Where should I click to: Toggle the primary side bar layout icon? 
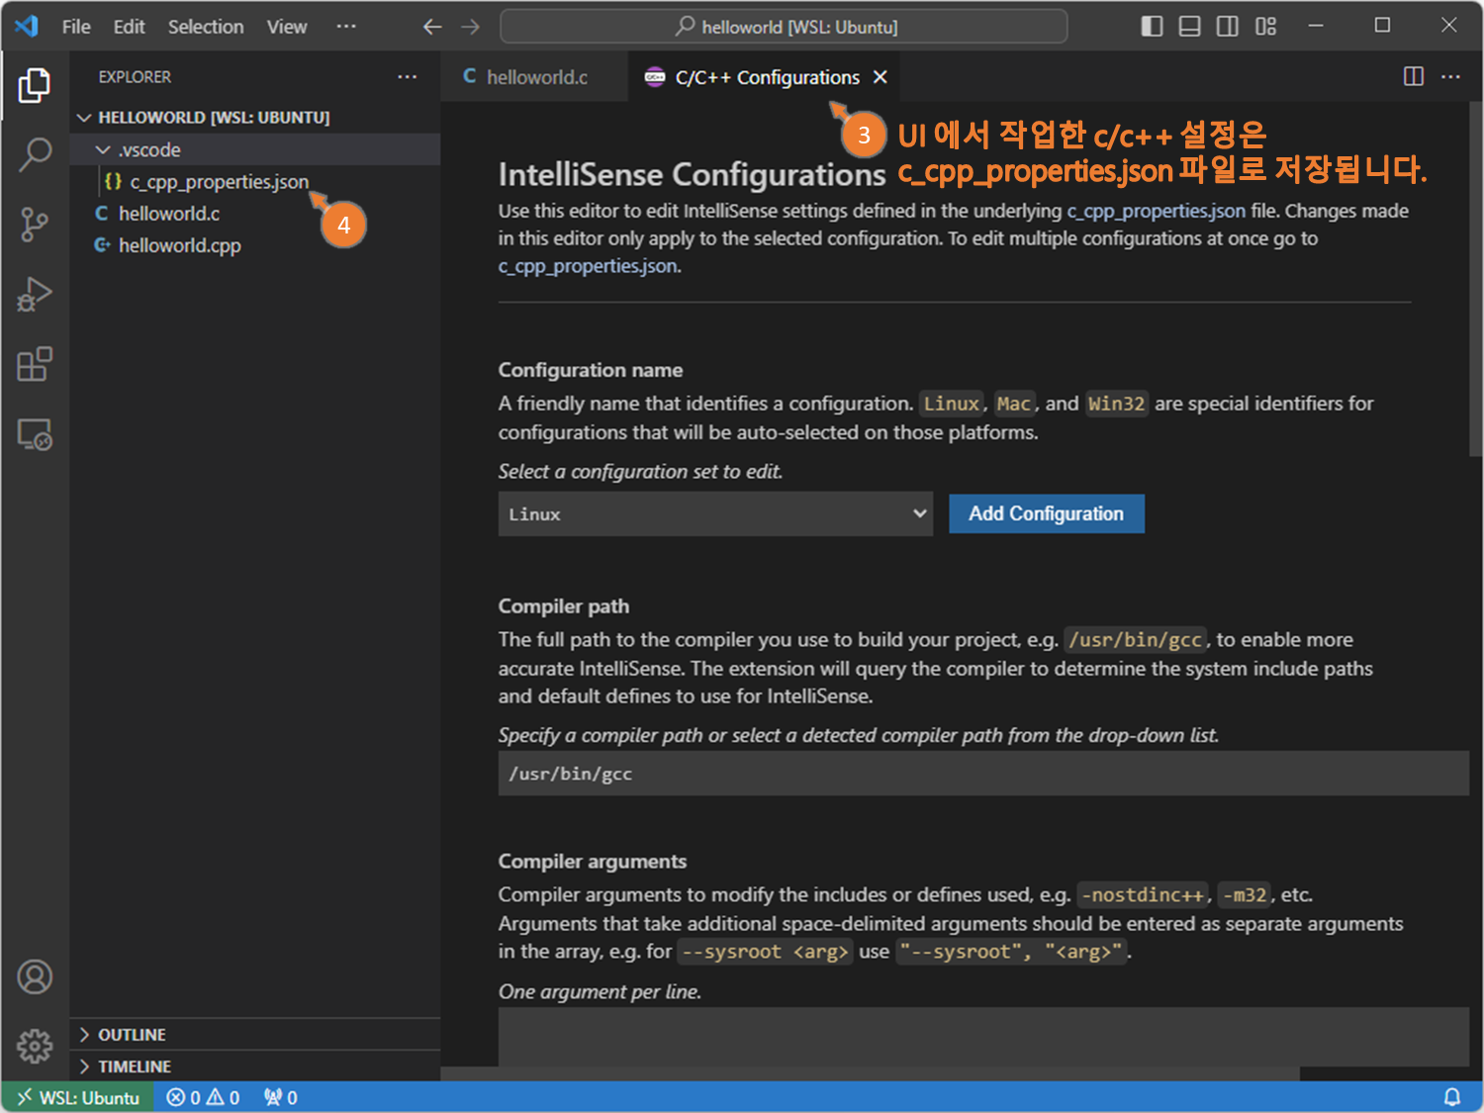pos(1152,27)
